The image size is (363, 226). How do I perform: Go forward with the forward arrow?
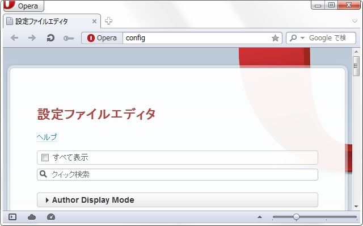click(x=32, y=38)
